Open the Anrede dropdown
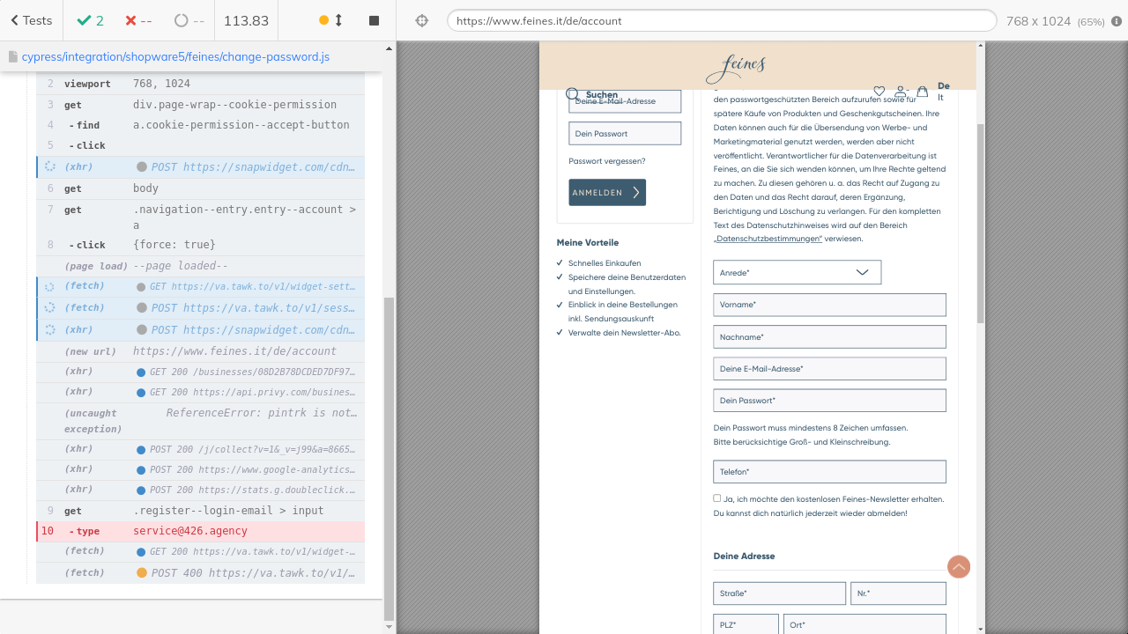The height and width of the screenshot is (634, 1128). [797, 273]
